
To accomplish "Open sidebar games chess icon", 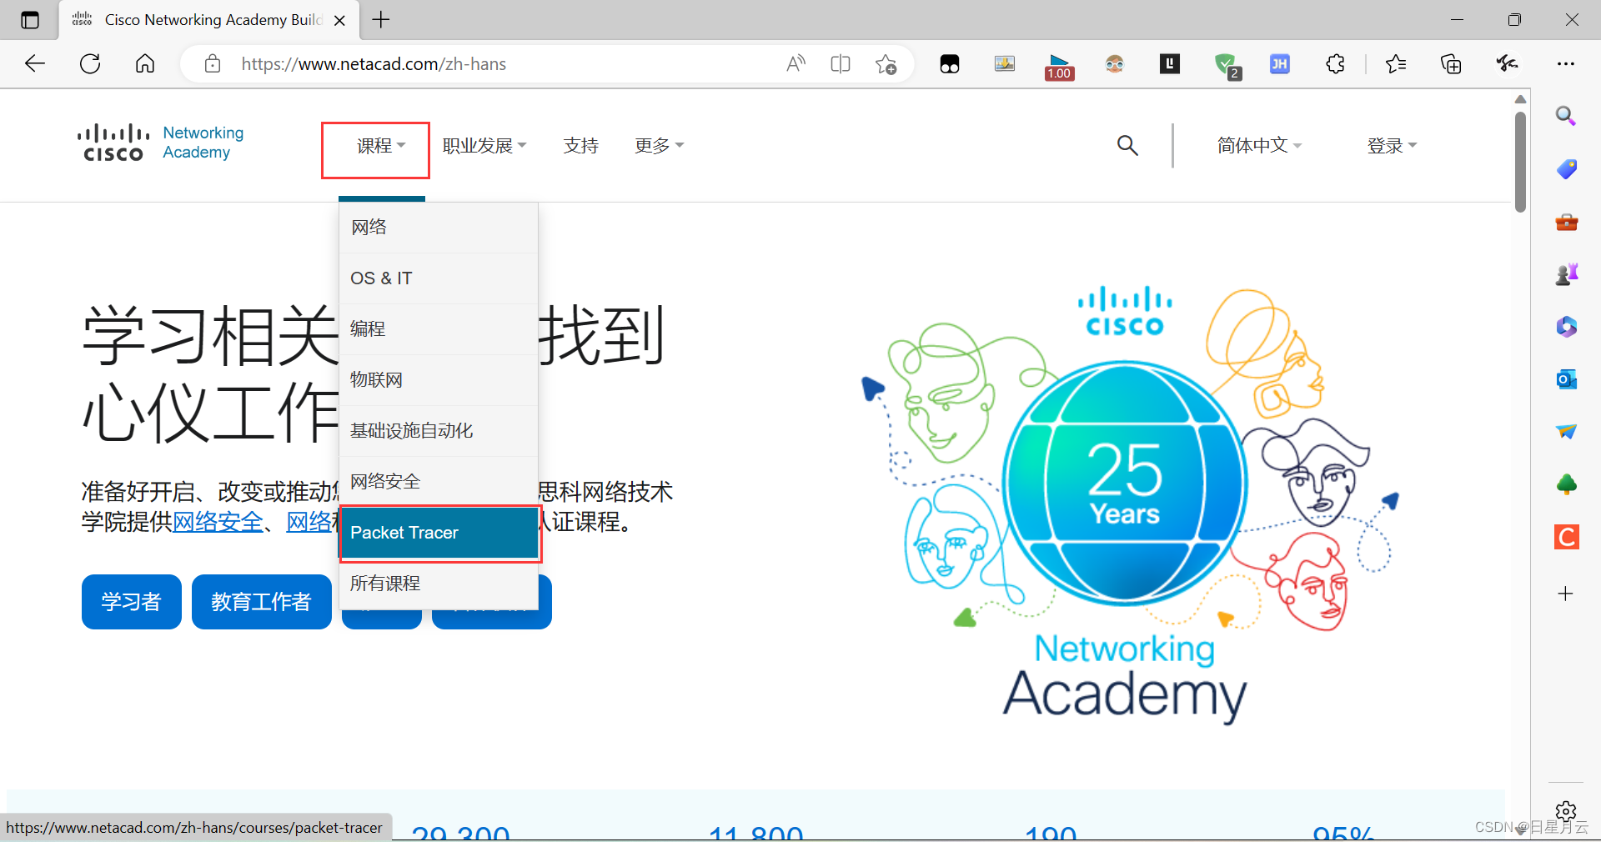I will [1566, 273].
